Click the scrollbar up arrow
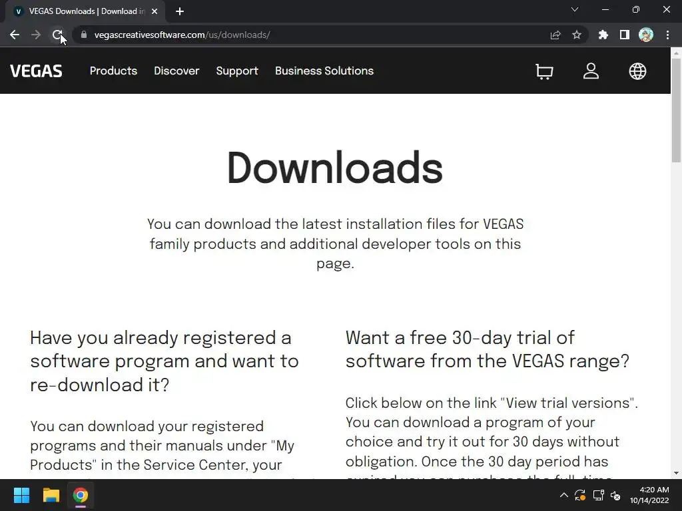Screen dimensions: 682x511 [677, 53]
